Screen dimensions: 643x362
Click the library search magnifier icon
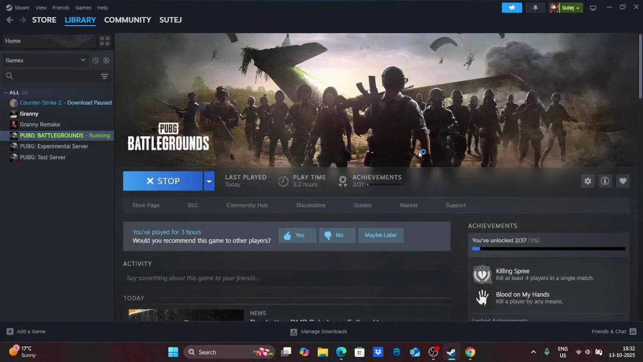click(9, 76)
